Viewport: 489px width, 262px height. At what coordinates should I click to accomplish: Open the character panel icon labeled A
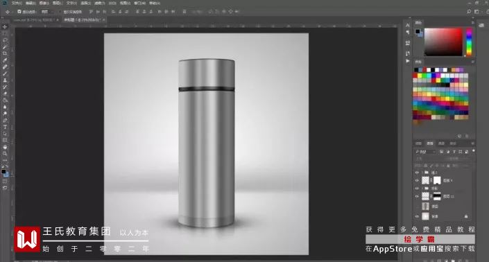(x=407, y=25)
